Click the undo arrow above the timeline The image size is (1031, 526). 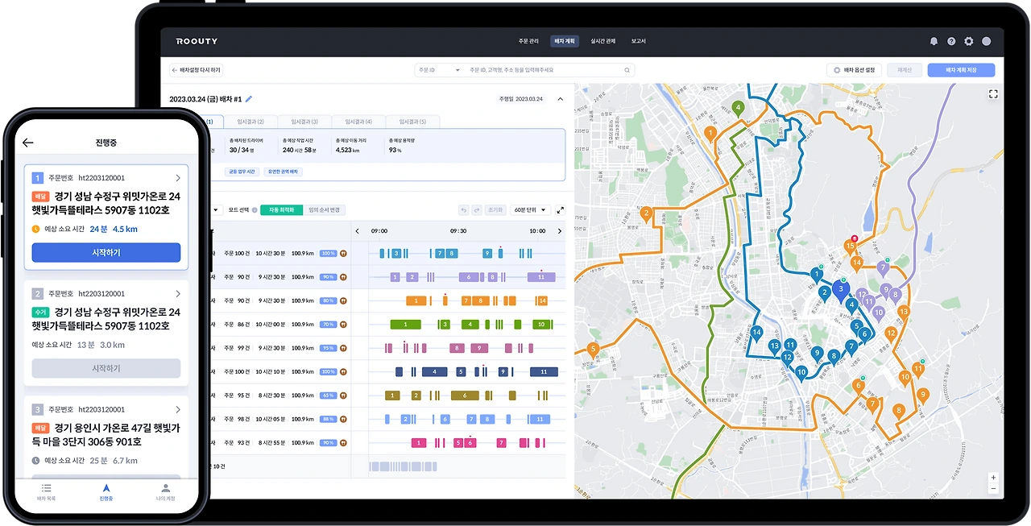pyautogui.click(x=464, y=210)
